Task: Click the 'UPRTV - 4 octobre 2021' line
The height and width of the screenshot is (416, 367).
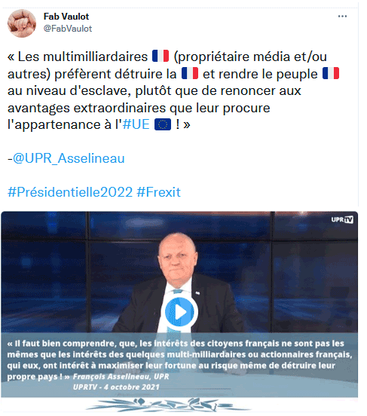Action: pyautogui.click(x=116, y=387)
